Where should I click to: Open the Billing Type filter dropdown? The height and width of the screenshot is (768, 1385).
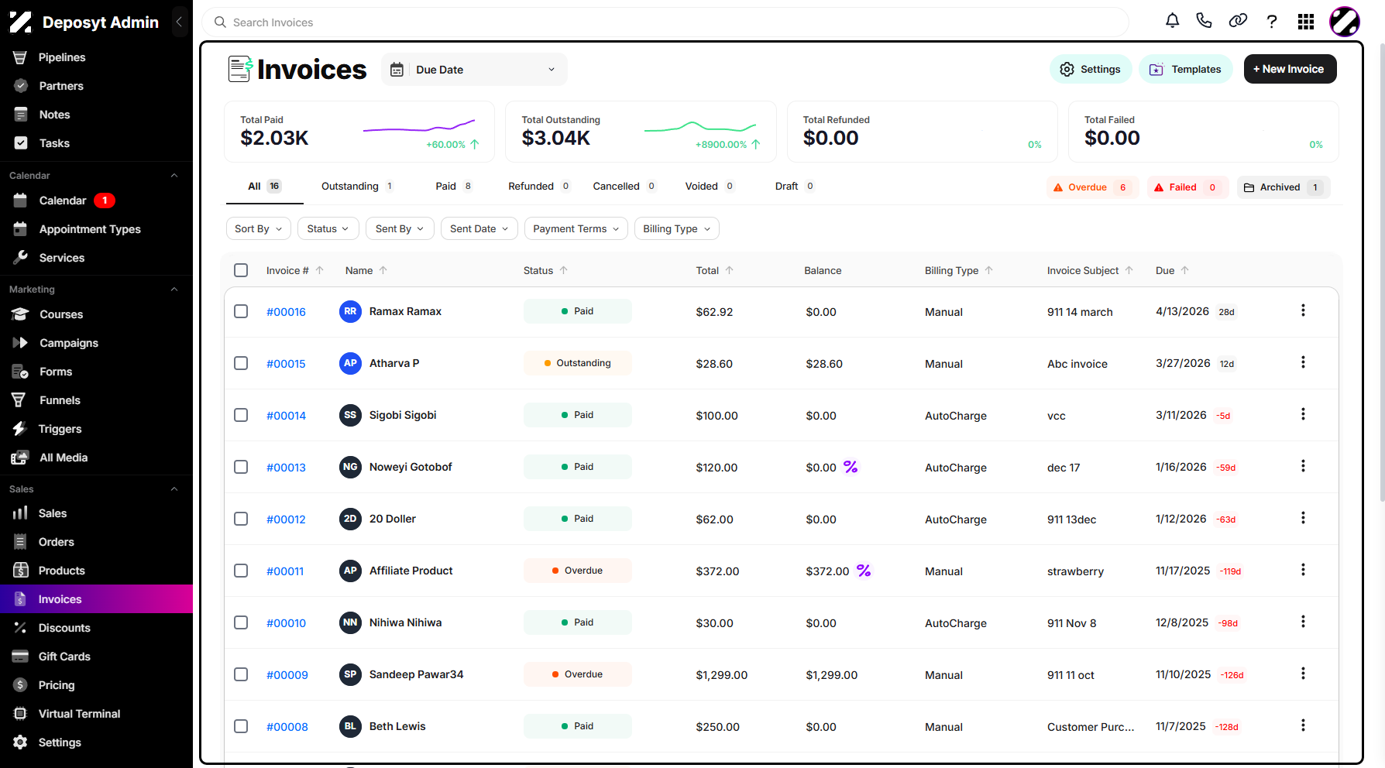(x=677, y=228)
